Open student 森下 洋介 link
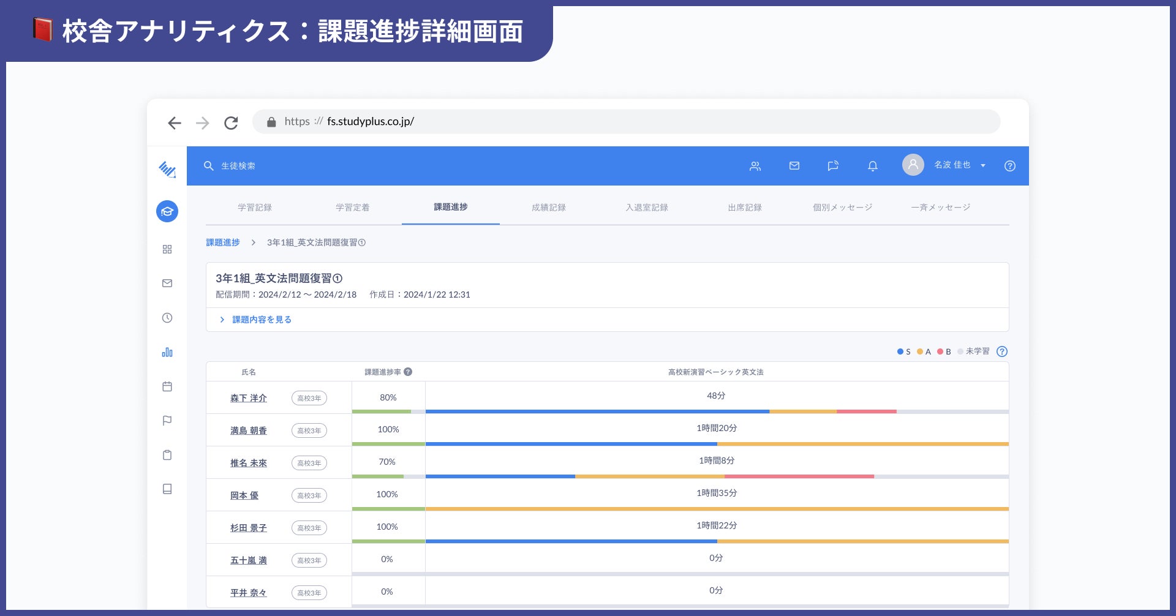 click(x=248, y=398)
